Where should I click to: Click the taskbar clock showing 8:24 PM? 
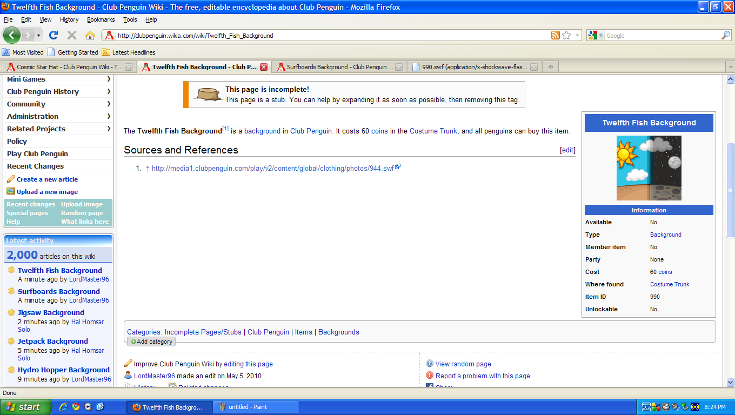(714, 407)
